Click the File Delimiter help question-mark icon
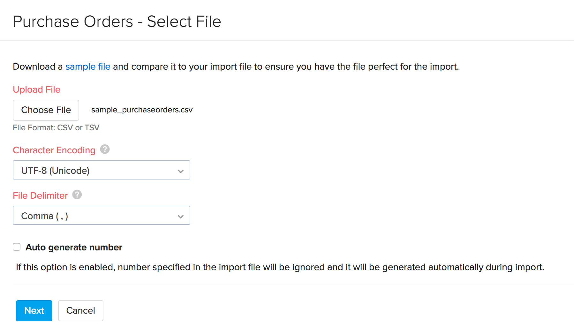 [77, 195]
